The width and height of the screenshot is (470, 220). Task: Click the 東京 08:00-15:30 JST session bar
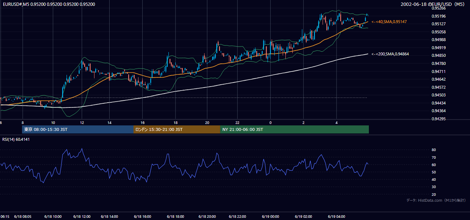point(78,129)
